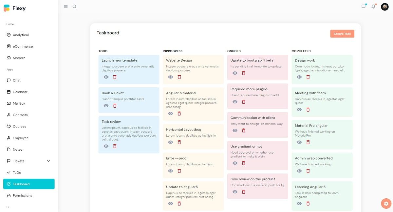This screenshot has height=212, width=393.
Task: View the Ugrate to bootstrap 4 beta task
Action: (234, 73)
